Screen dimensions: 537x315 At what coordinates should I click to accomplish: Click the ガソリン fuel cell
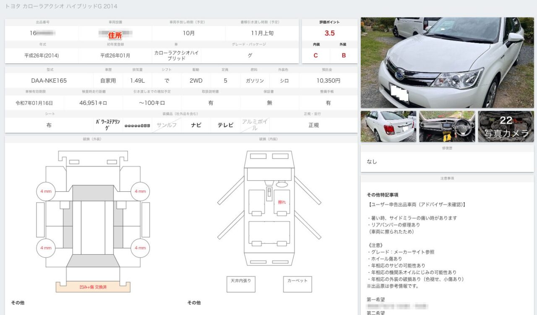pyautogui.click(x=255, y=81)
